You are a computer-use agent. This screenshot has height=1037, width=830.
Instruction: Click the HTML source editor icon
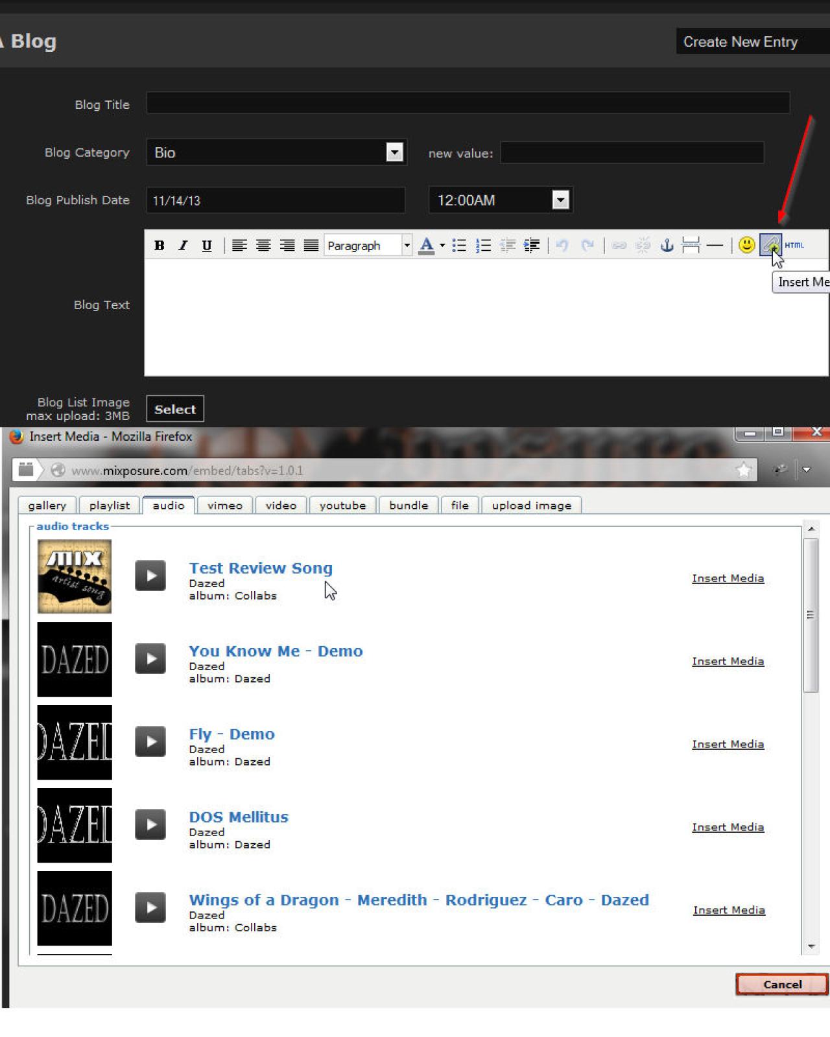click(x=794, y=245)
